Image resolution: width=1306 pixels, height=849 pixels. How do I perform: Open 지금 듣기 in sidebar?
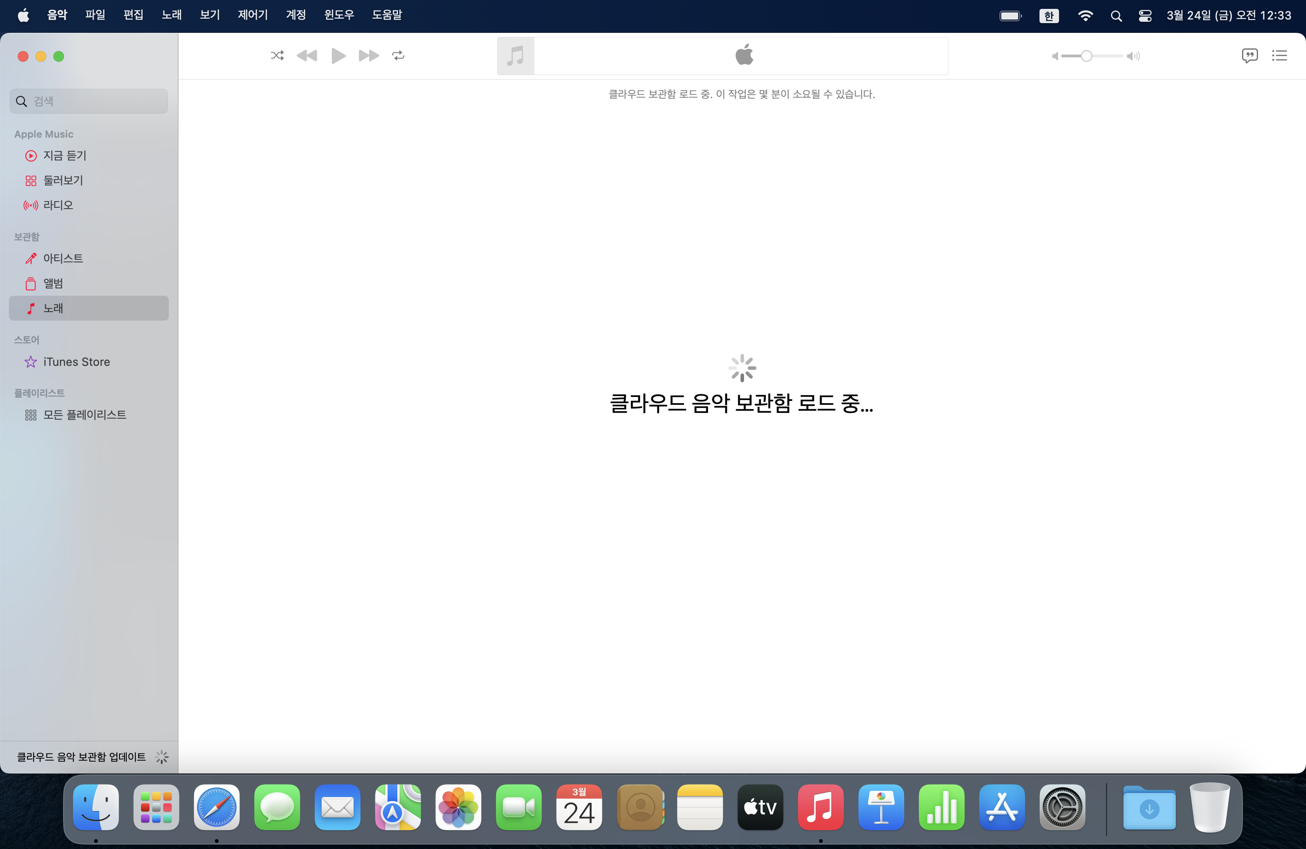(65, 156)
